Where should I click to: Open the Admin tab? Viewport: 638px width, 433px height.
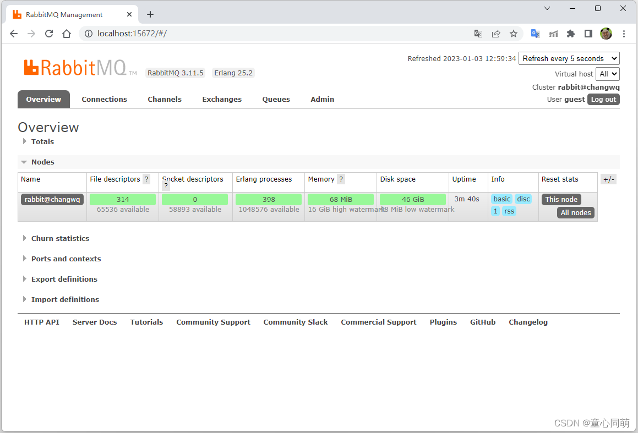322,99
